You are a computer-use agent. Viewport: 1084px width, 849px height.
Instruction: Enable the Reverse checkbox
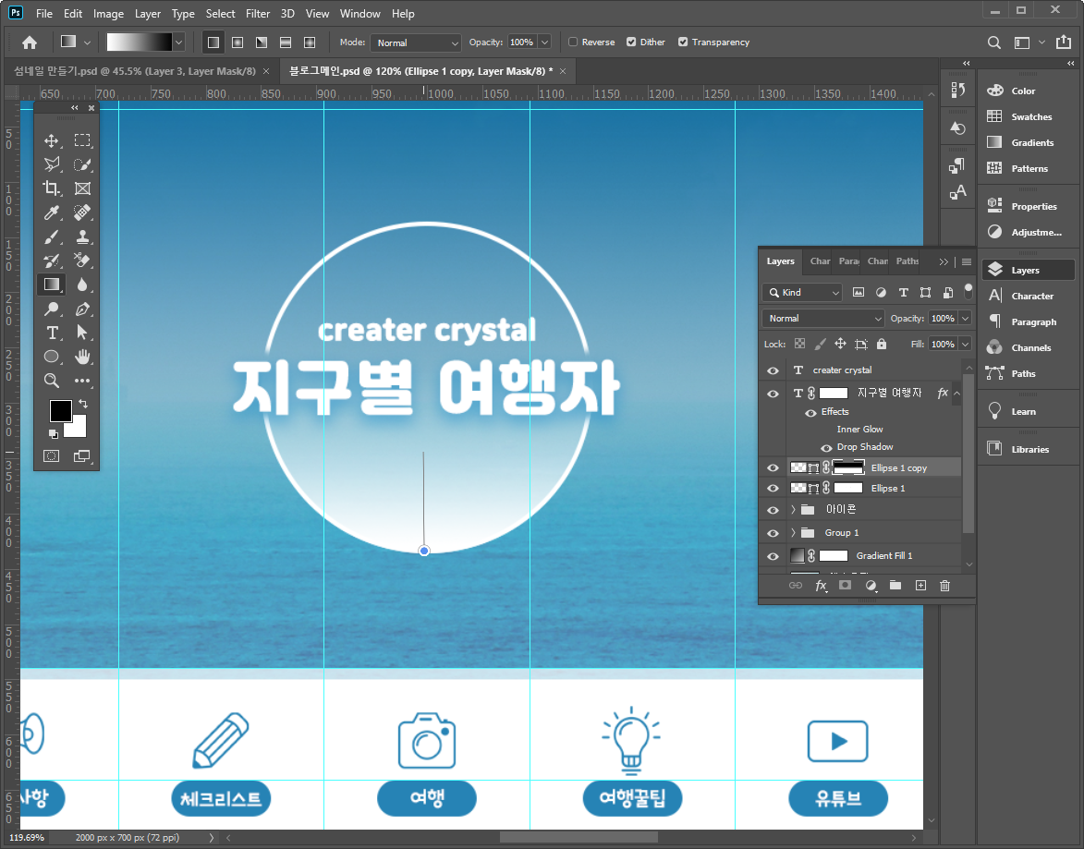click(572, 42)
